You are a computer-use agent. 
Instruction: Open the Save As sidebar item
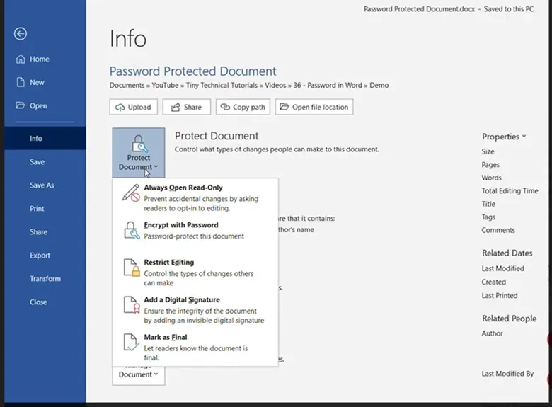[45, 185]
